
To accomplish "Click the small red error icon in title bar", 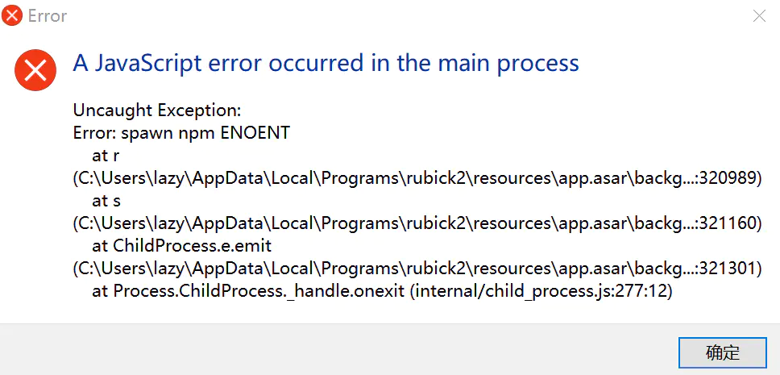I will click(12, 16).
